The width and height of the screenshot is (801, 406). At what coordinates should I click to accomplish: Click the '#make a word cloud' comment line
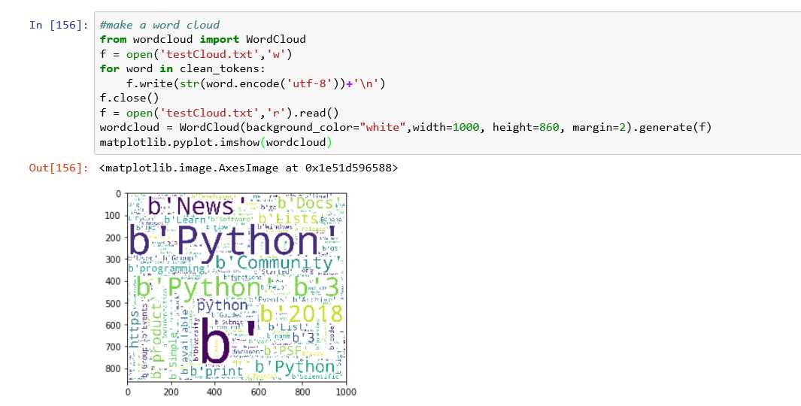click(x=159, y=25)
